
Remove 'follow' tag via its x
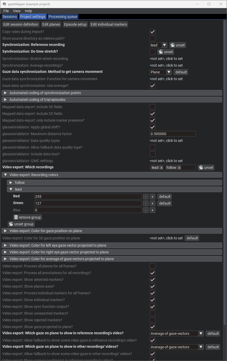point(179,168)
